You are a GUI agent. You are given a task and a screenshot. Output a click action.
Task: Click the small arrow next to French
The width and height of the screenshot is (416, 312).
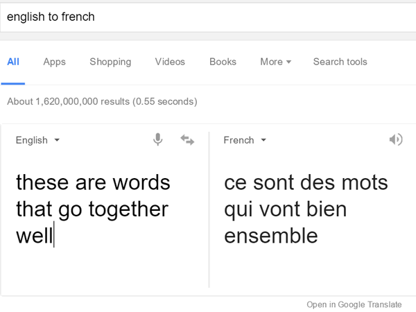(263, 140)
